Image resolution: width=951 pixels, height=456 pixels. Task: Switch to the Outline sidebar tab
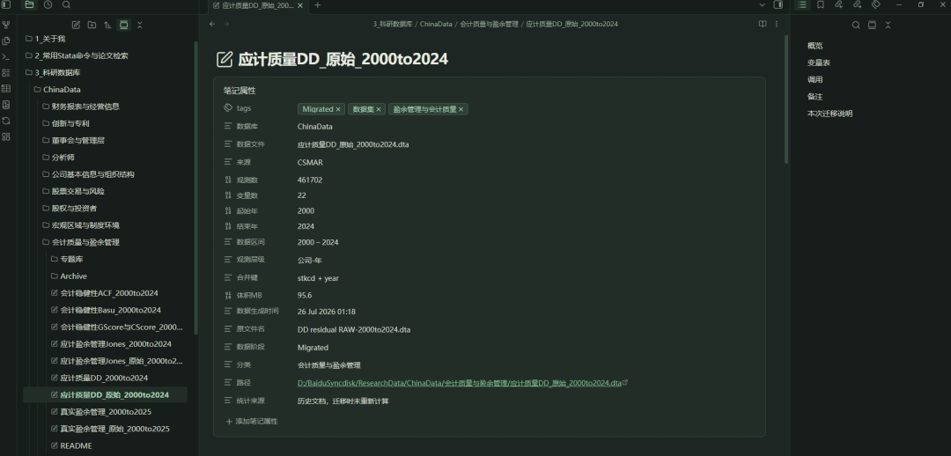coord(802,5)
